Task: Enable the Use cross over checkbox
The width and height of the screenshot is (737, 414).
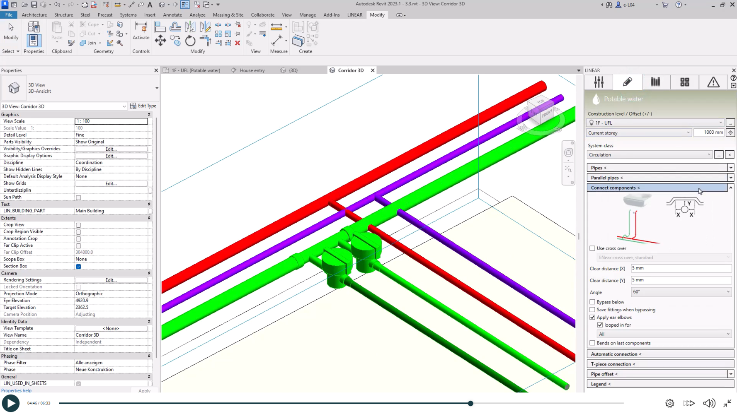Action: coord(592,248)
